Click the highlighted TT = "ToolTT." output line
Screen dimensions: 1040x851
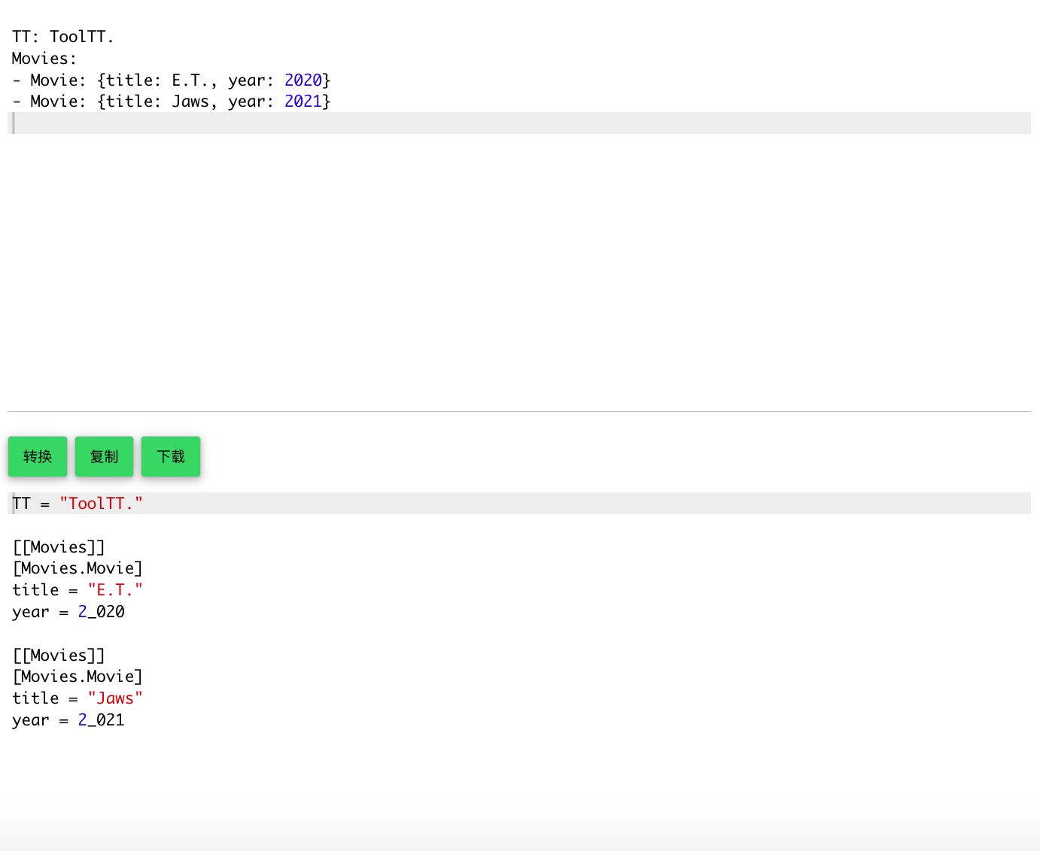click(78, 503)
